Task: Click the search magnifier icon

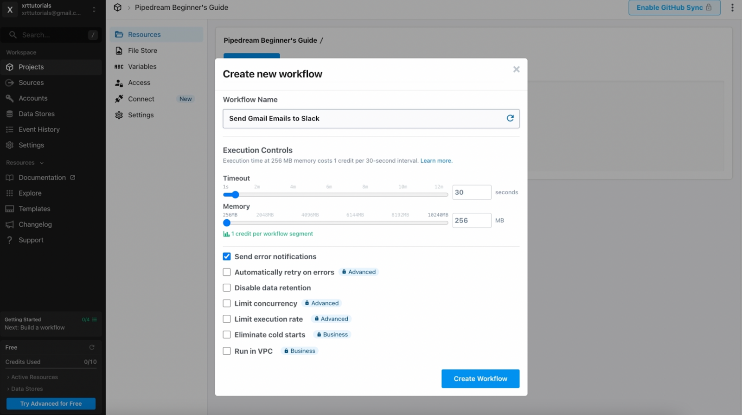Action: tap(13, 35)
